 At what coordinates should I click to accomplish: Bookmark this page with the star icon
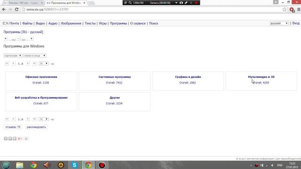point(285,9)
